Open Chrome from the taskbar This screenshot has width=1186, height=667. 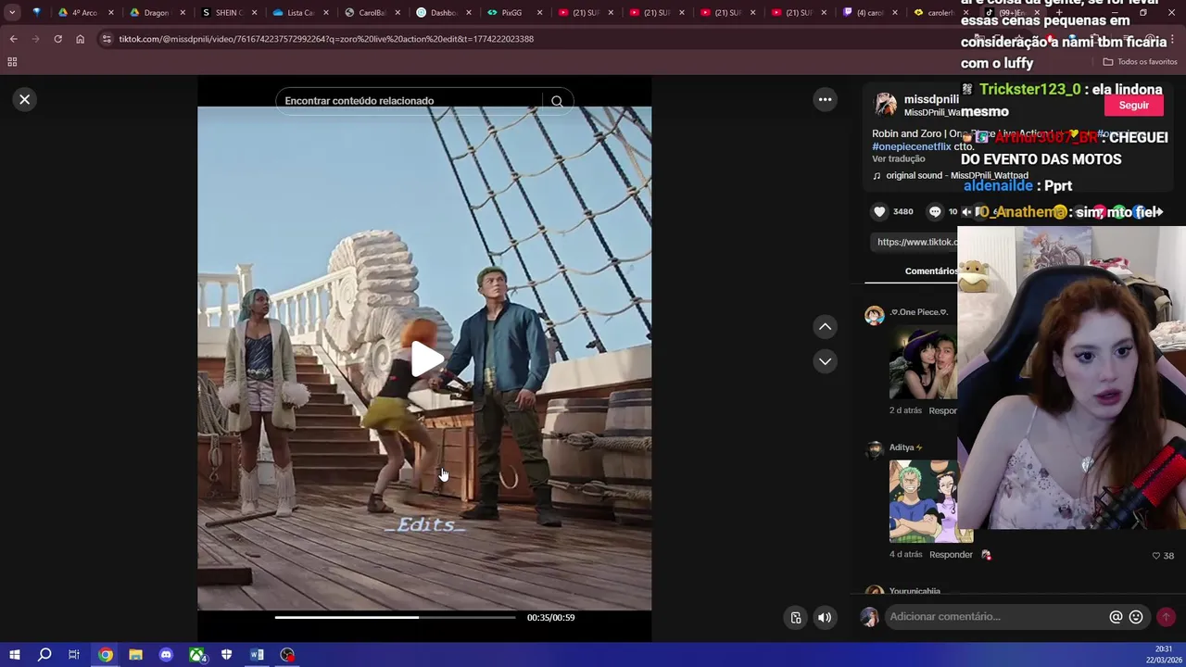pos(106,655)
